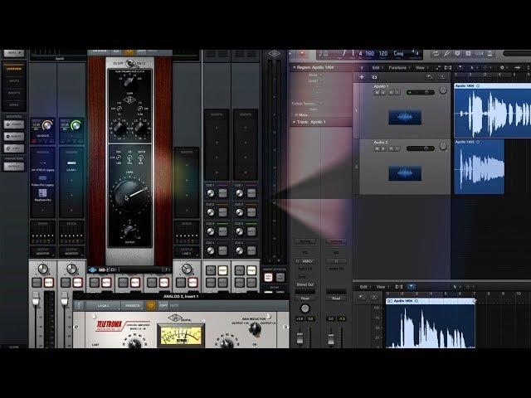Solo the Apollo 1 track

pos(383,93)
